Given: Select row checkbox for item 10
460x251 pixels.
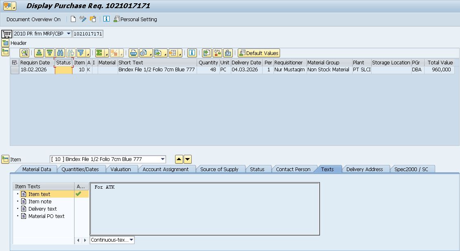Looking at the screenshot, I should click(x=15, y=70).
